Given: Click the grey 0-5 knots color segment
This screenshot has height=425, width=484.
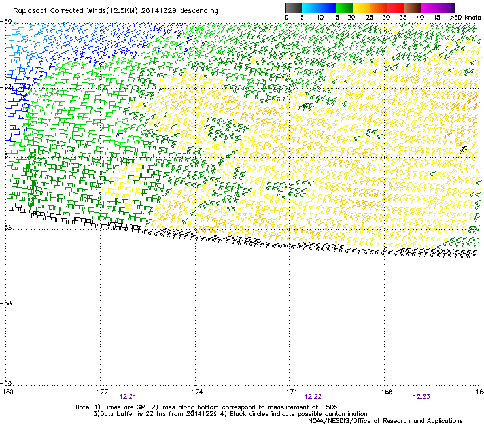Looking at the screenshot, I should (293, 8).
